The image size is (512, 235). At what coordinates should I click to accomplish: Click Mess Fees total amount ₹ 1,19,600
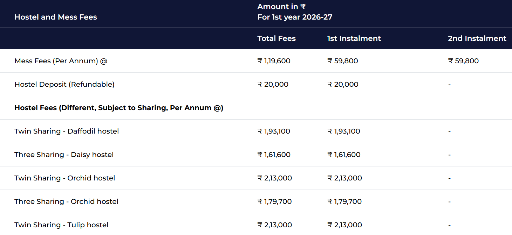click(274, 61)
